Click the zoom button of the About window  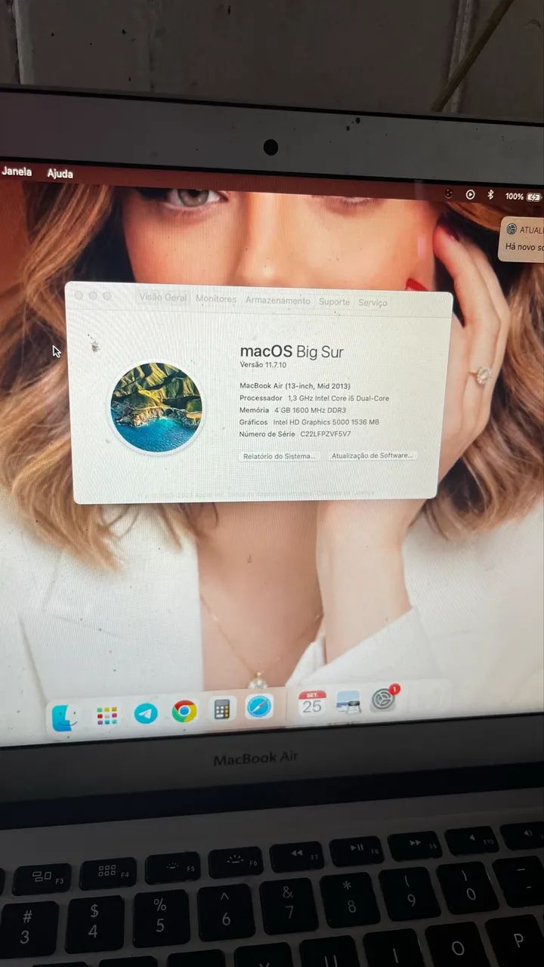pyautogui.click(x=107, y=296)
